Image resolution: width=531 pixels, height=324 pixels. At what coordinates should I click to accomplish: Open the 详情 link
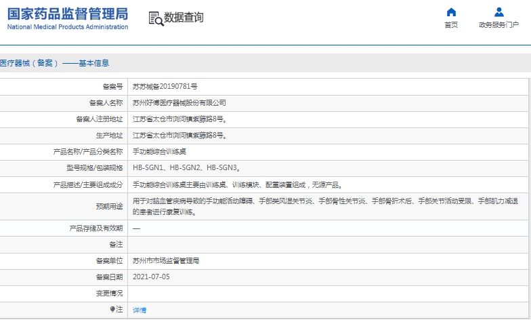tap(140, 310)
